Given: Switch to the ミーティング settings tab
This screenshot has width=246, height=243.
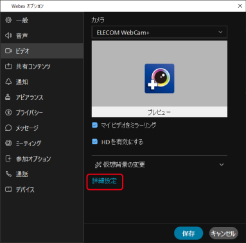Looking at the screenshot, I should click(x=42, y=143).
